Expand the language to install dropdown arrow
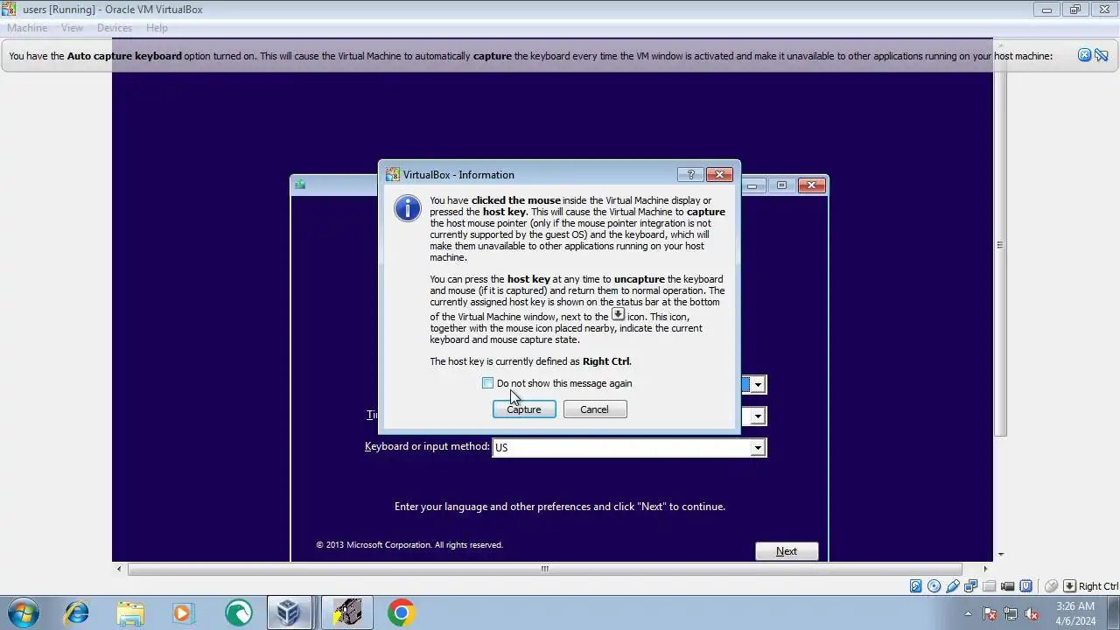This screenshot has width=1120, height=630. click(759, 384)
